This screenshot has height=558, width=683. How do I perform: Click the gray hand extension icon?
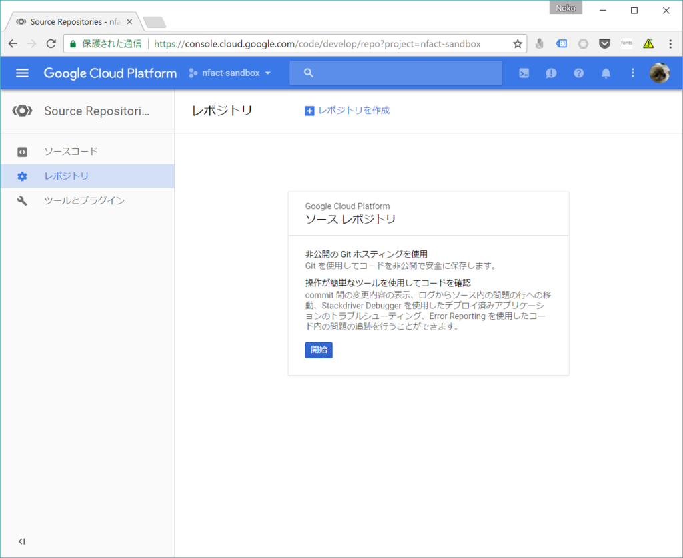click(x=540, y=43)
